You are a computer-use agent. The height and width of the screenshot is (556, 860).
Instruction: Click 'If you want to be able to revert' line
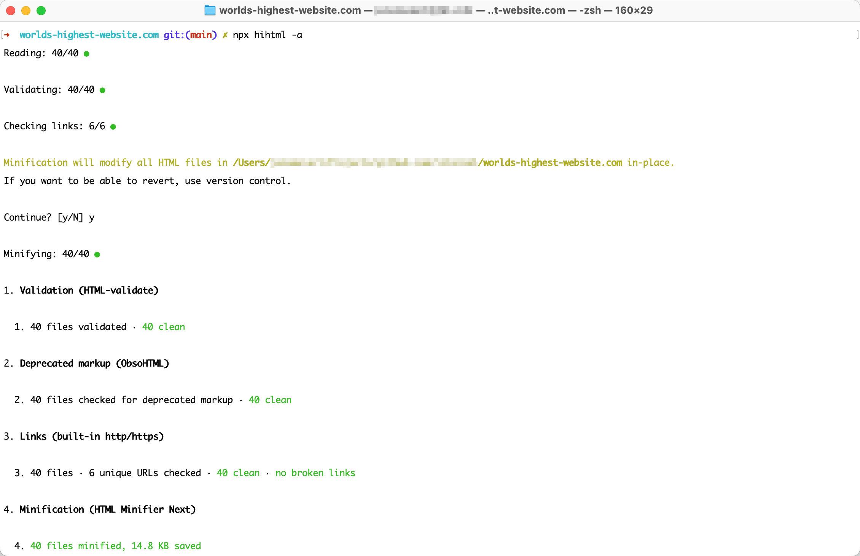click(147, 181)
